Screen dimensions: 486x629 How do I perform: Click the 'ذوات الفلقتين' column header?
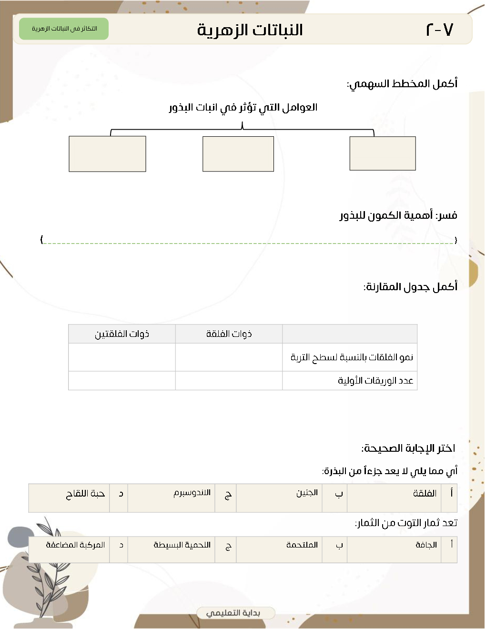point(122,334)
